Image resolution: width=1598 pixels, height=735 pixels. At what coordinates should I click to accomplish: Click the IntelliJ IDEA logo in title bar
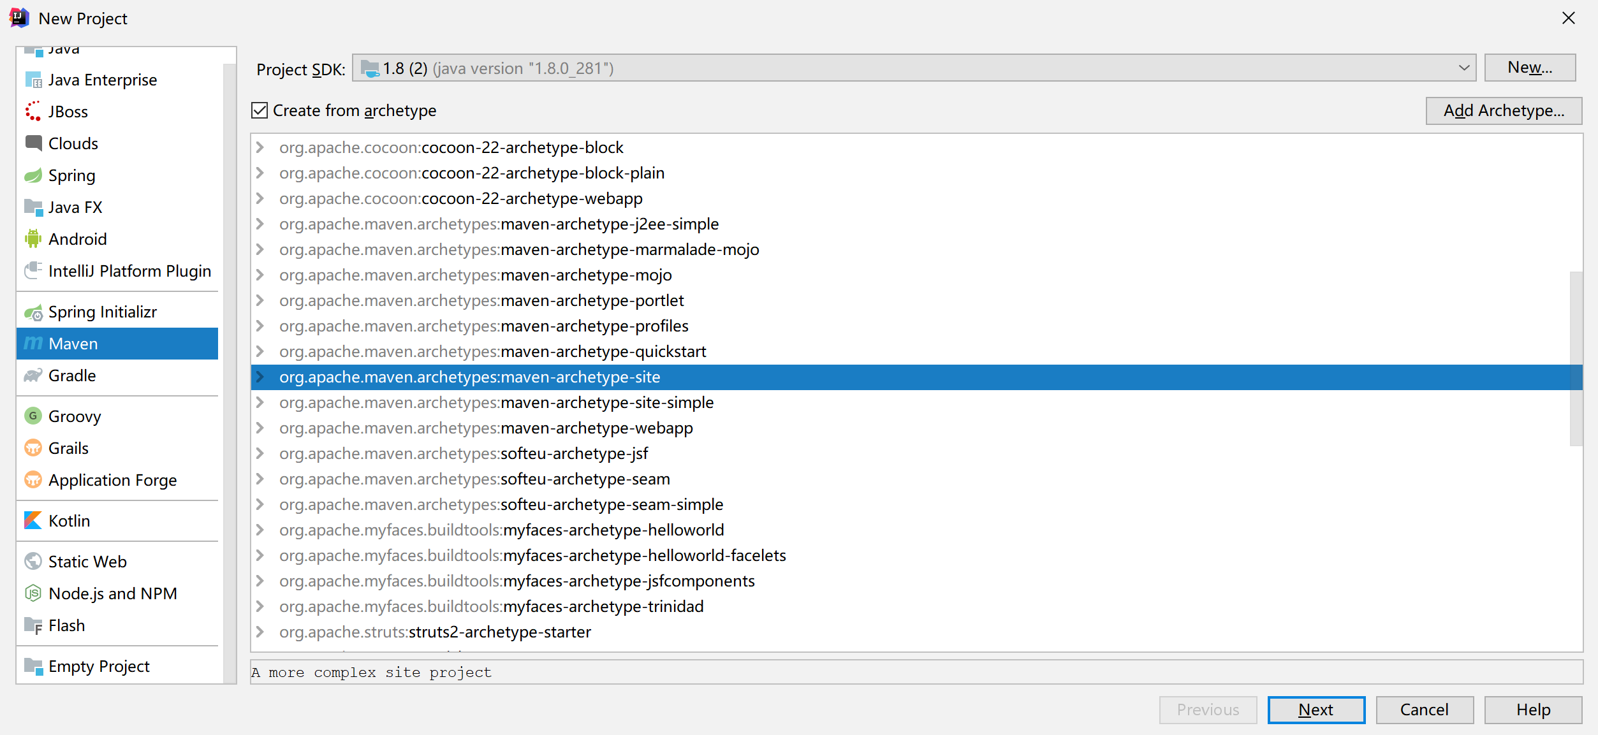click(19, 18)
